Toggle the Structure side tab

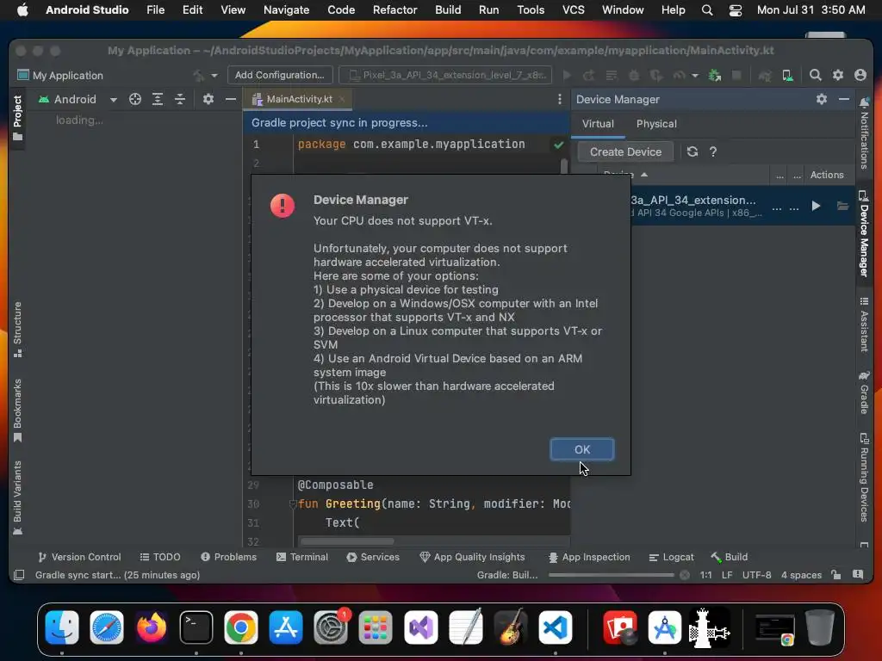17,330
